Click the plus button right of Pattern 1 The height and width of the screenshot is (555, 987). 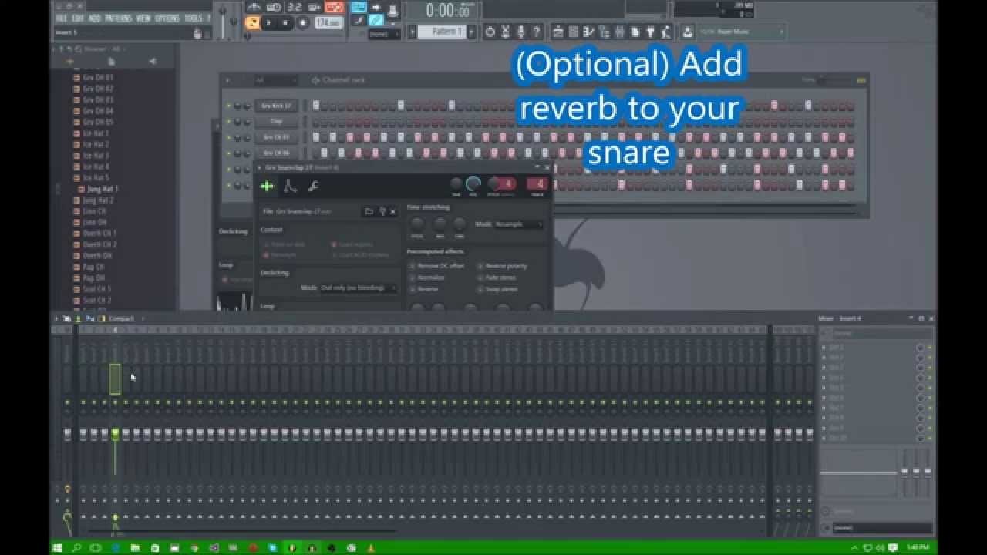[x=473, y=32]
